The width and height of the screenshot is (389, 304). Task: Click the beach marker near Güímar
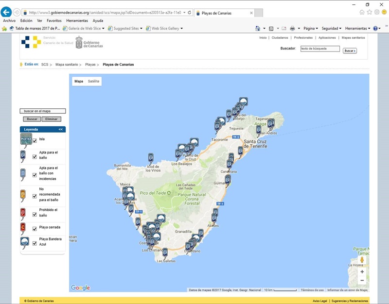228,180
